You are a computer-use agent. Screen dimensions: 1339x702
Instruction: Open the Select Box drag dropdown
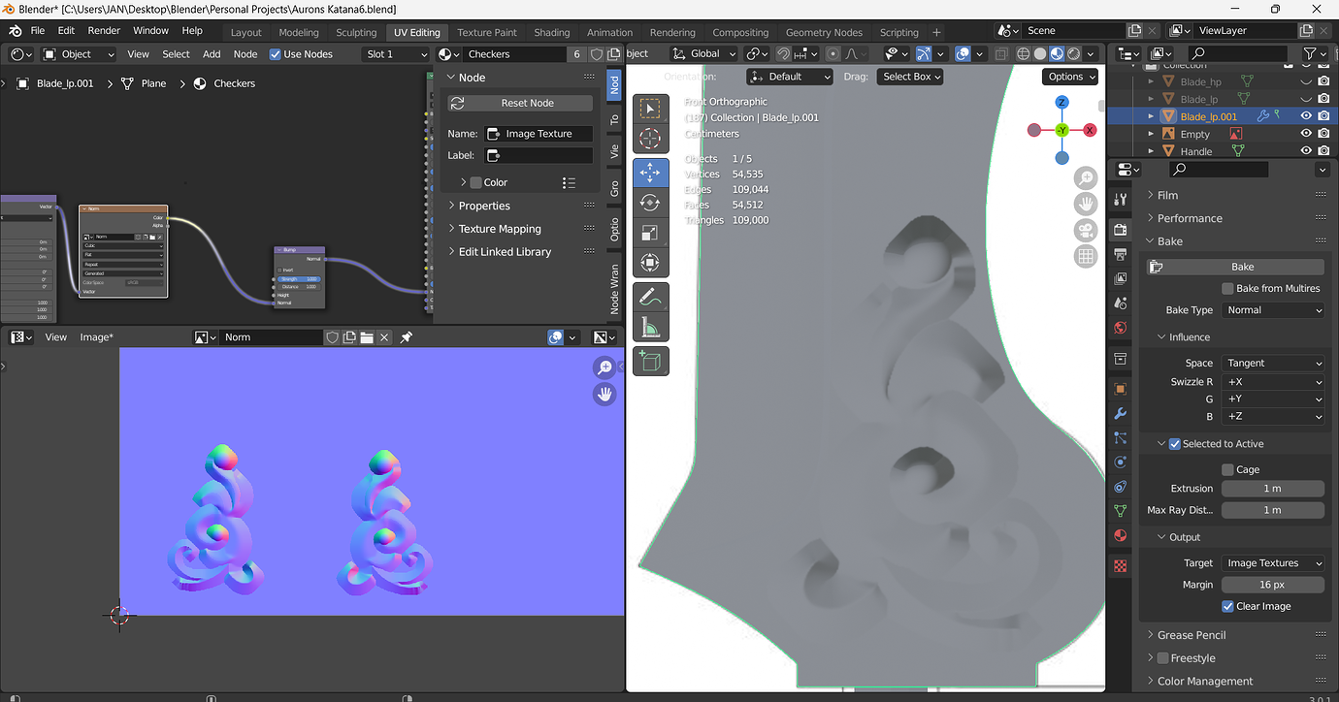coord(909,77)
